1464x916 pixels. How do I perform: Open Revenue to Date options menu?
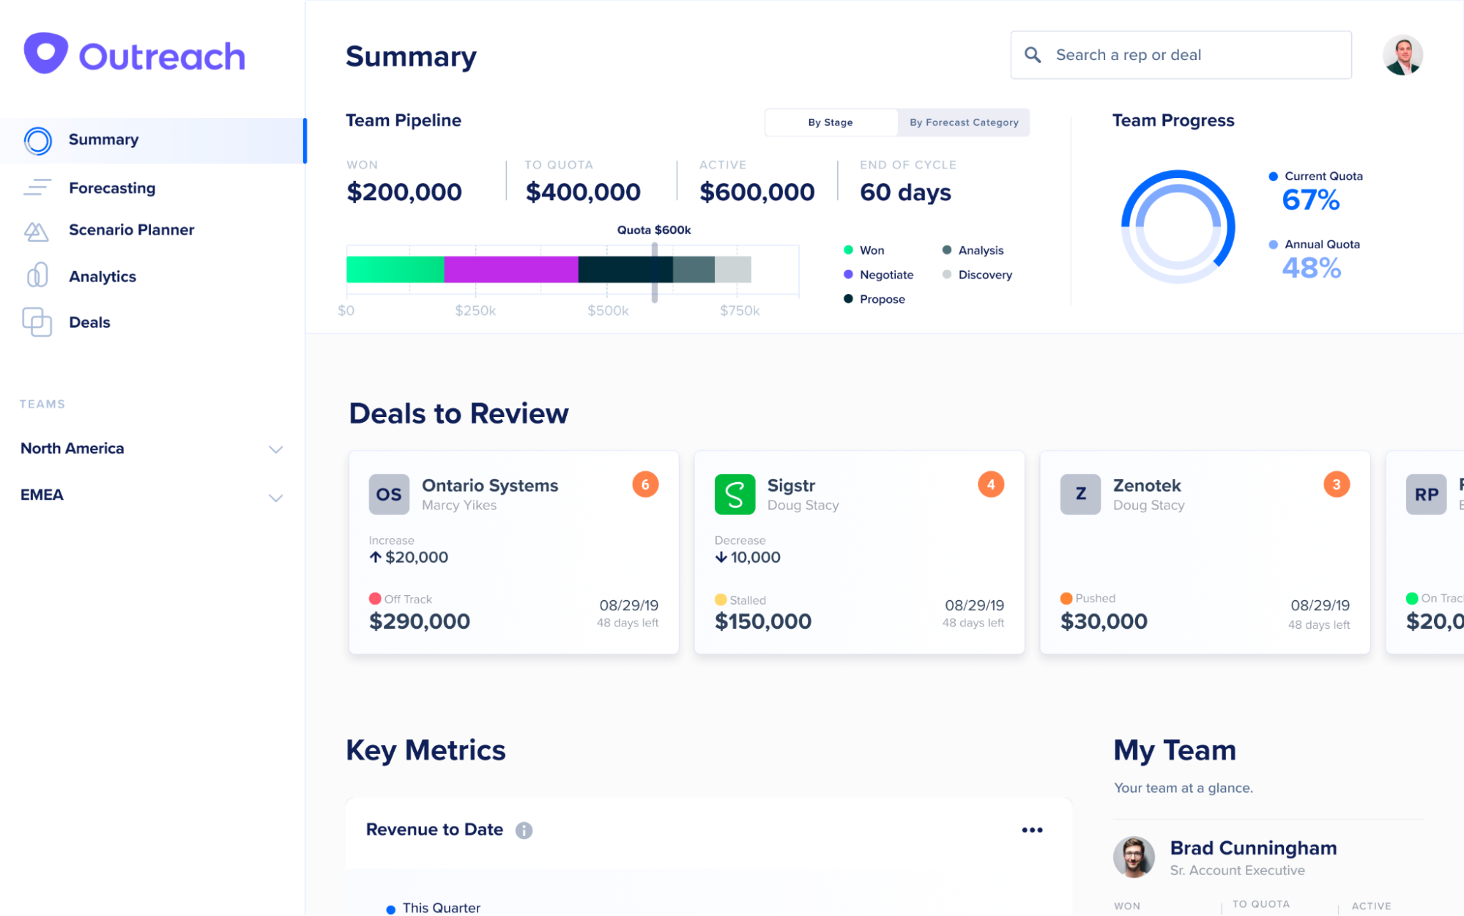pyautogui.click(x=1032, y=830)
